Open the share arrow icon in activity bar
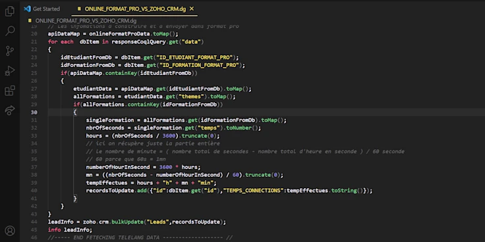This screenshot has height=242, width=485. click(10, 110)
